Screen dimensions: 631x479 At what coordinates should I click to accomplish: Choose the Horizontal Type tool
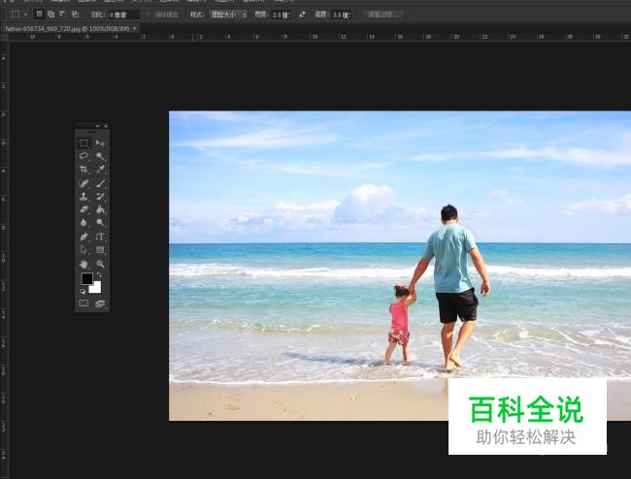point(100,237)
